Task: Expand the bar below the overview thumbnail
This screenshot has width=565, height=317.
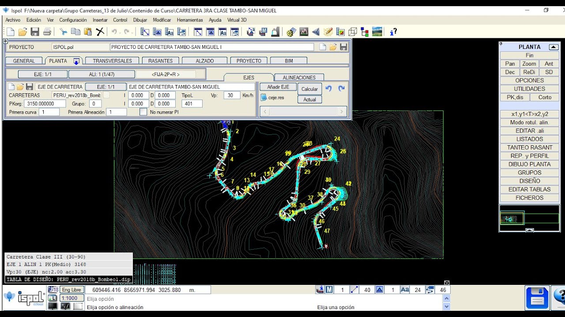Action: 530,230
